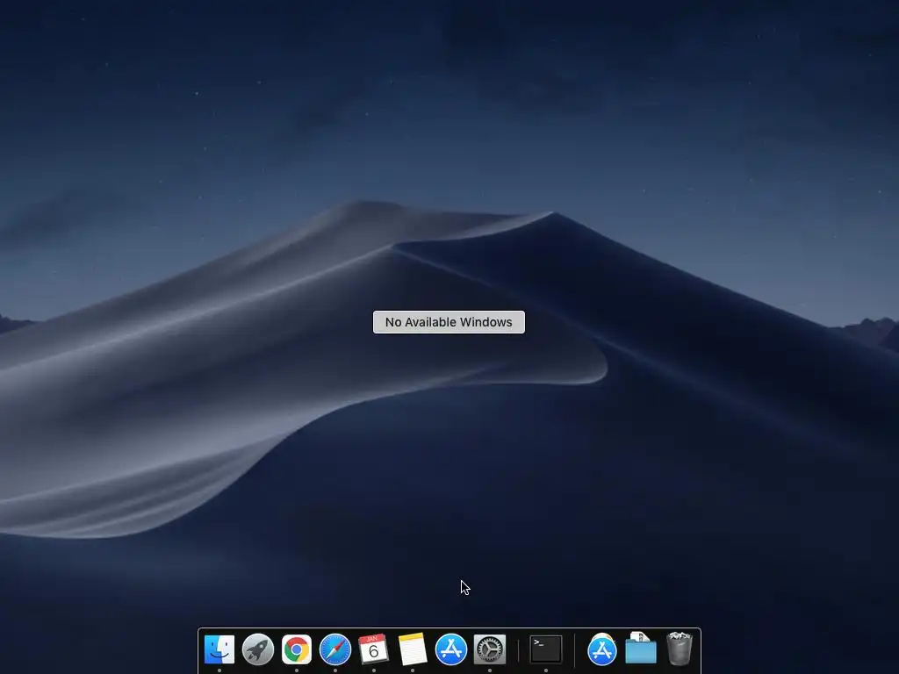899x674 pixels.
Task: Open the Trash in the Dock
Action: click(x=680, y=649)
